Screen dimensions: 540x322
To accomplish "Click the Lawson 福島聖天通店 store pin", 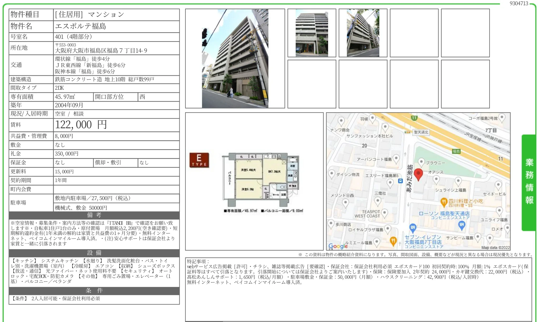I will tap(461, 224).
